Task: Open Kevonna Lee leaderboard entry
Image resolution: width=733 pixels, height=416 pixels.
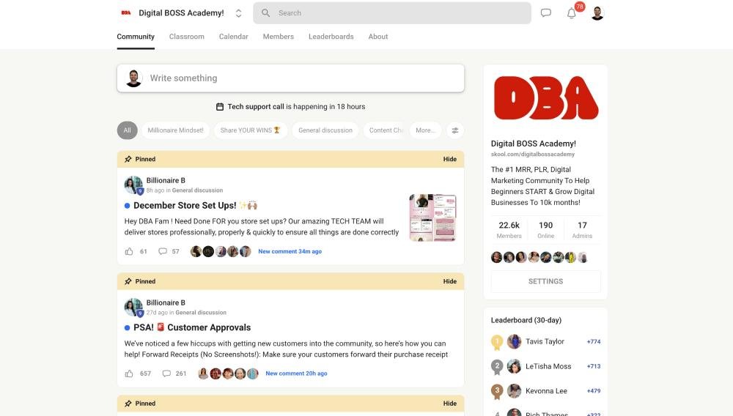Action: tap(545, 391)
